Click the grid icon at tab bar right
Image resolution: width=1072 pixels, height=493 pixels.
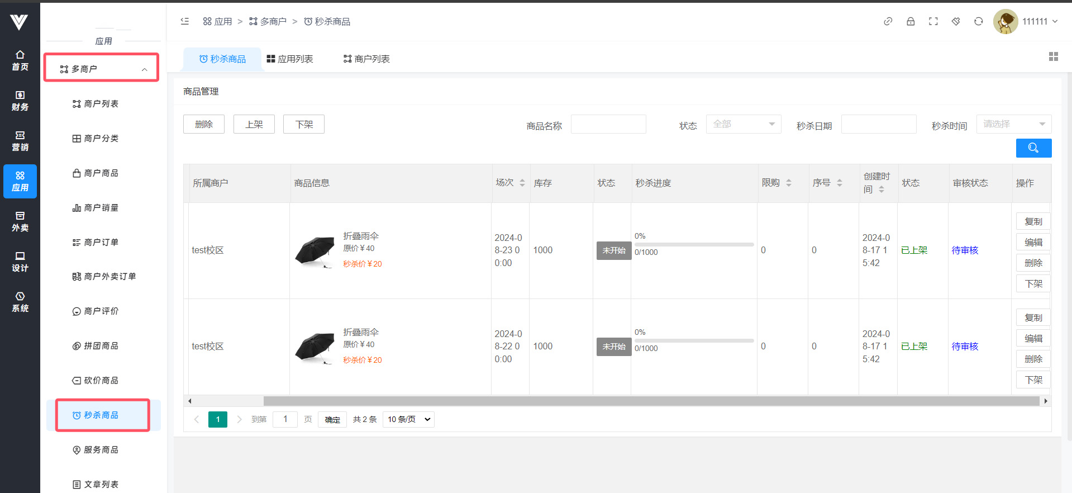click(1054, 56)
